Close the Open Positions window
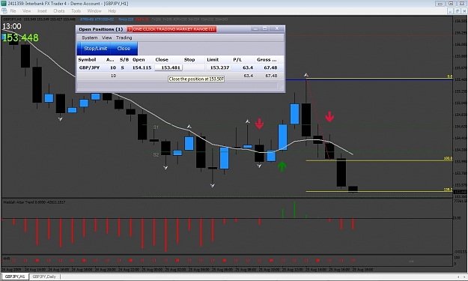468x281 pixels. 276,28
